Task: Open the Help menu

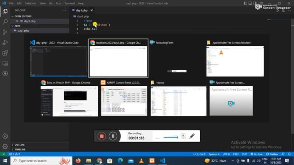Action: (81, 3)
